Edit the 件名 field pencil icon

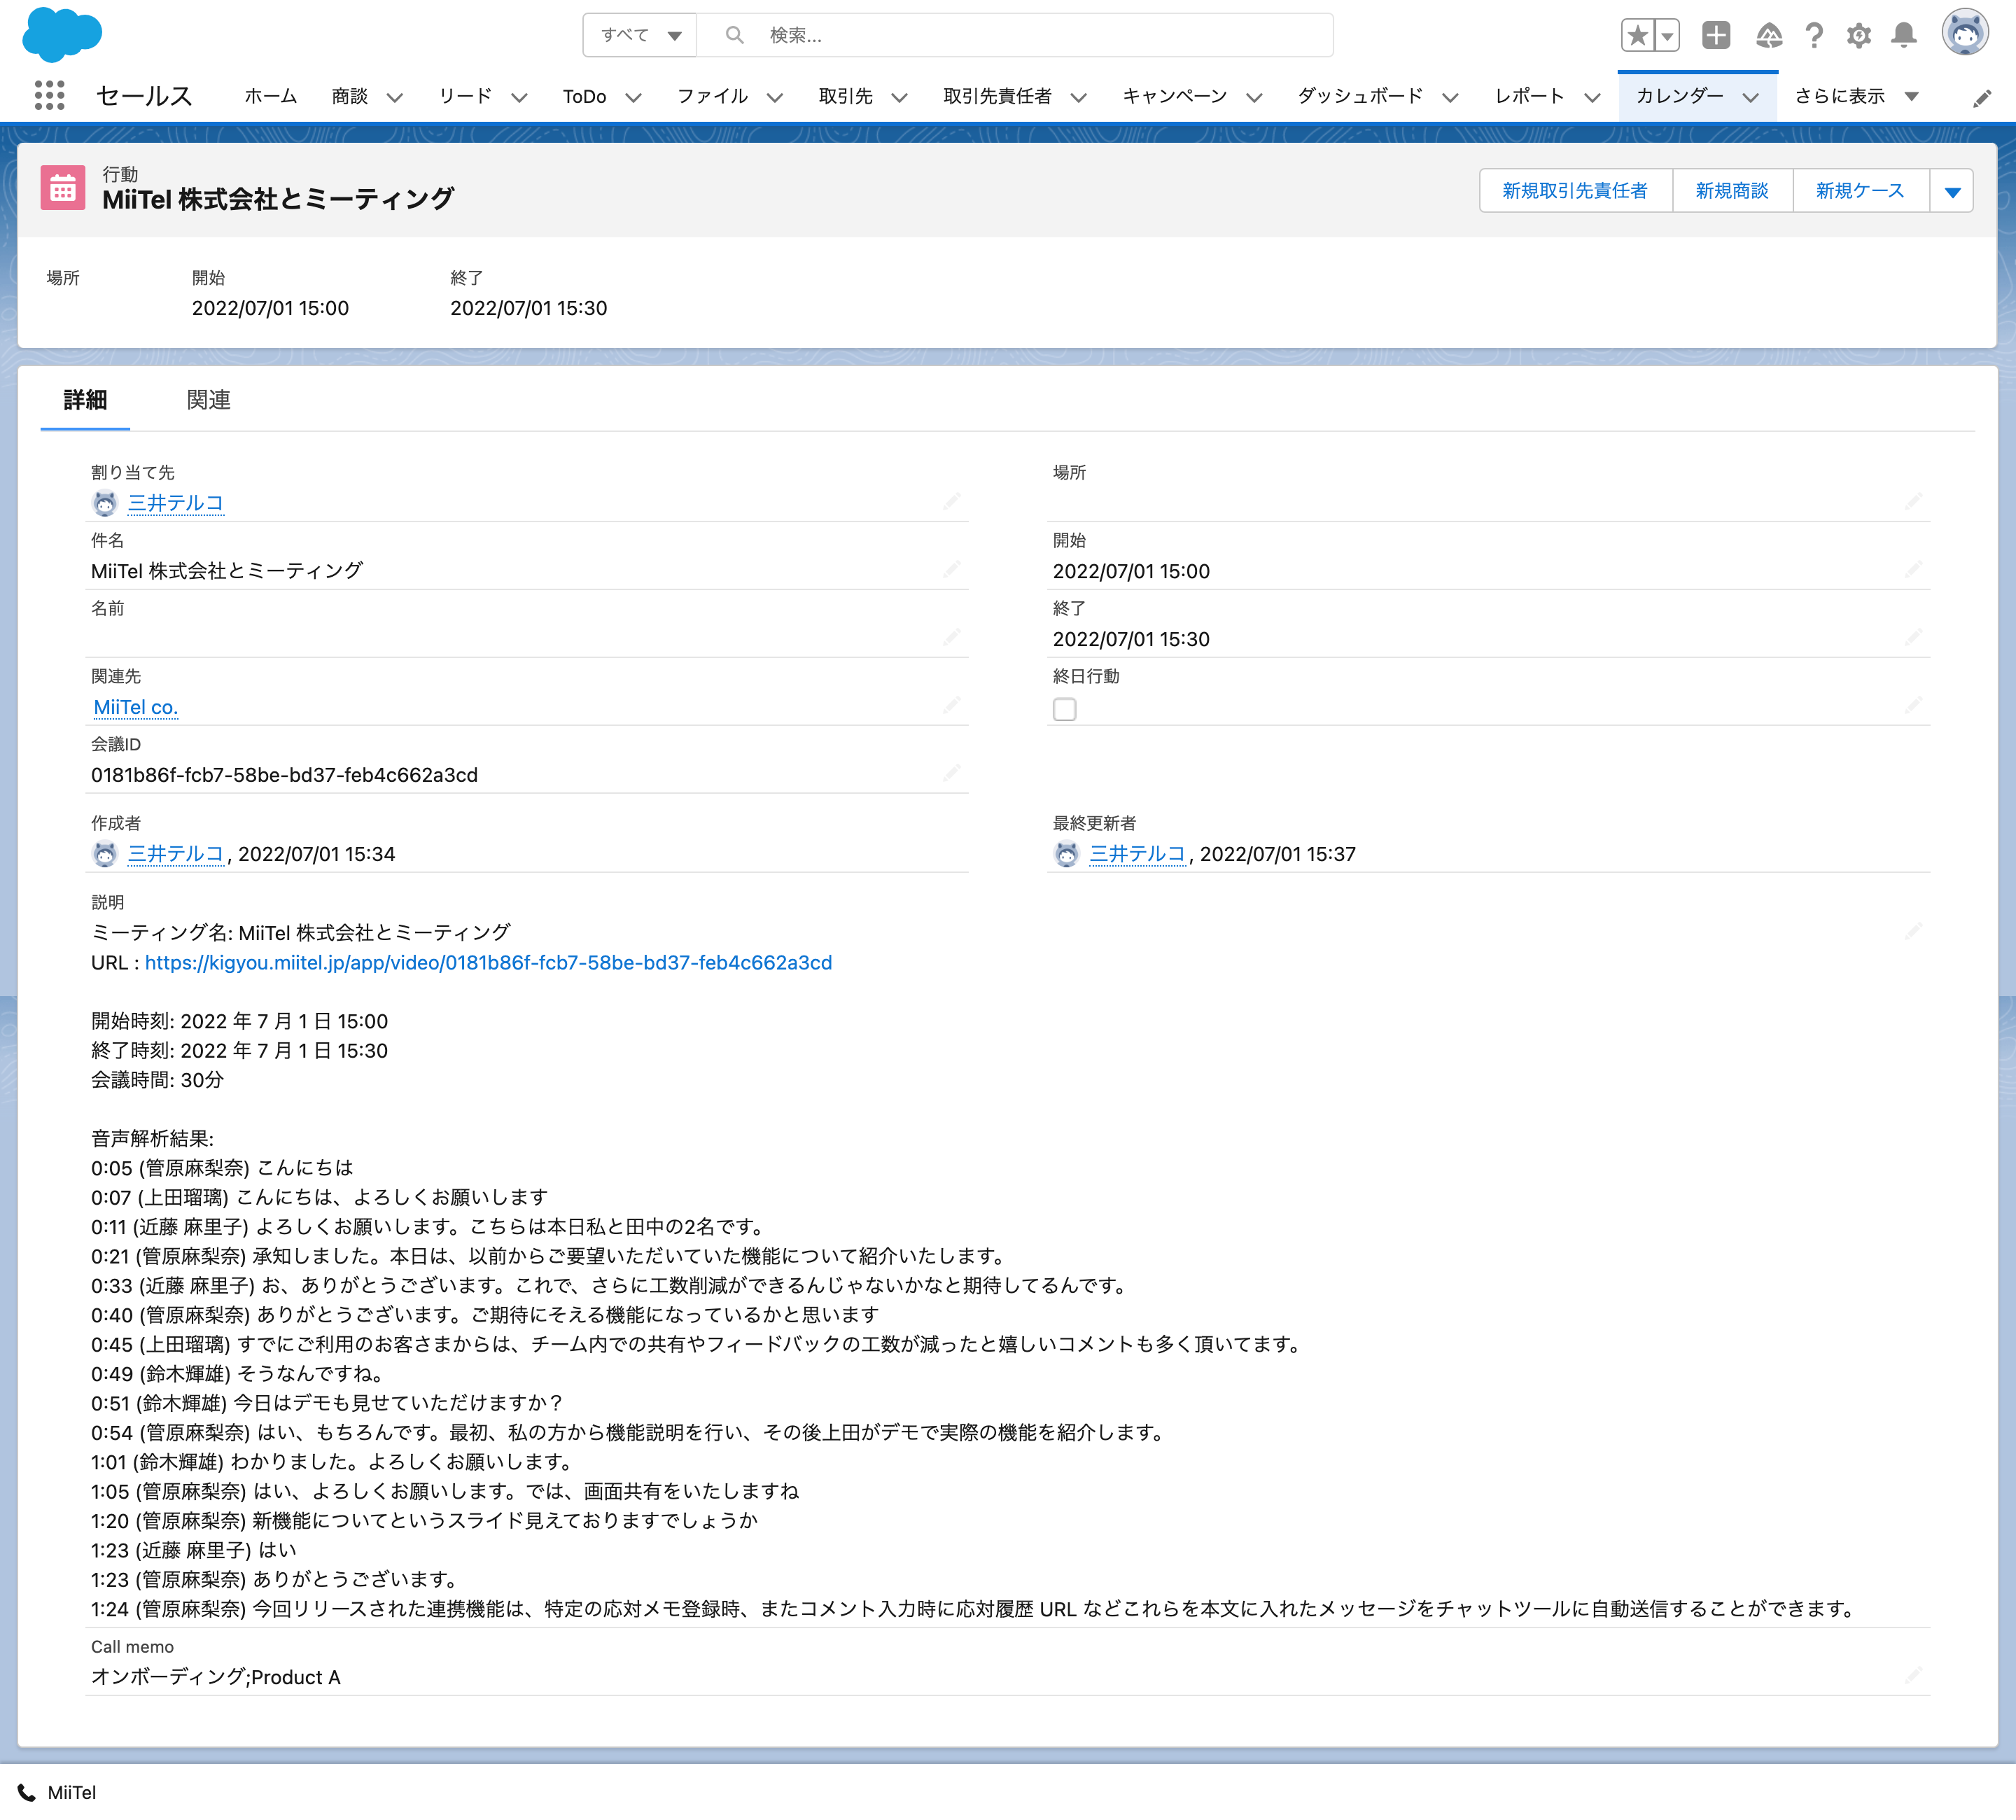coord(951,568)
